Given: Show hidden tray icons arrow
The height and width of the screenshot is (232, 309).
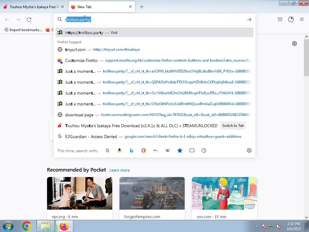Looking at the screenshot, I should [x=256, y=226].
